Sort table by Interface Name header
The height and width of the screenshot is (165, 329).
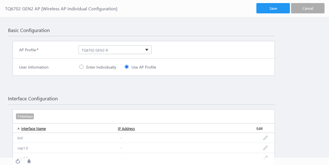pyautogui.click(x=34, y=129)
